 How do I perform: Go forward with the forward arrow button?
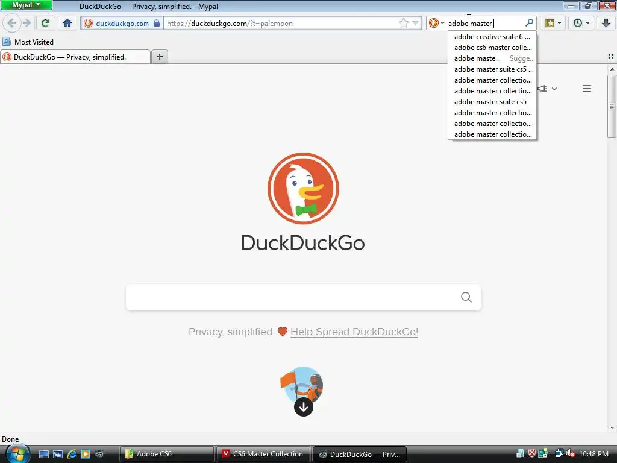27,23
